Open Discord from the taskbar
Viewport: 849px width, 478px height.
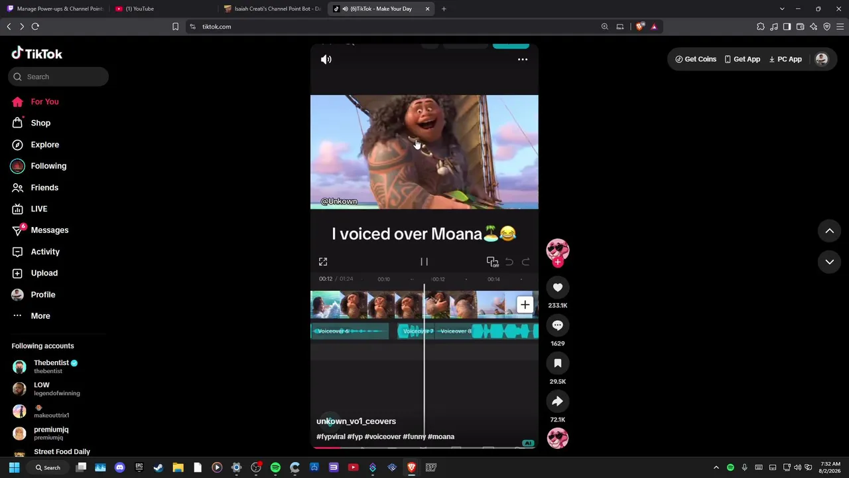pos(119,467)
